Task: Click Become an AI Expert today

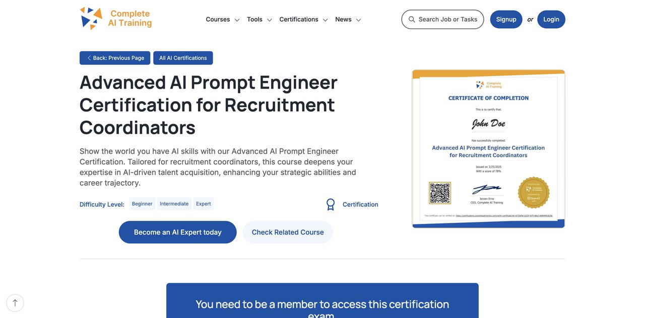Action: click(x=177, y=232)
